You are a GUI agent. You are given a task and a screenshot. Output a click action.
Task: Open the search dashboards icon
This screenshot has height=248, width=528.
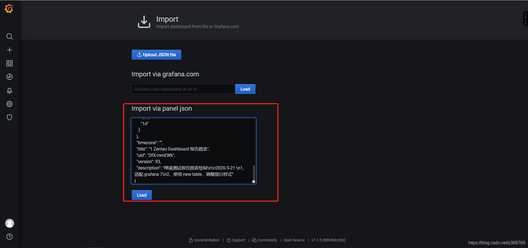[x=9, y=37]
